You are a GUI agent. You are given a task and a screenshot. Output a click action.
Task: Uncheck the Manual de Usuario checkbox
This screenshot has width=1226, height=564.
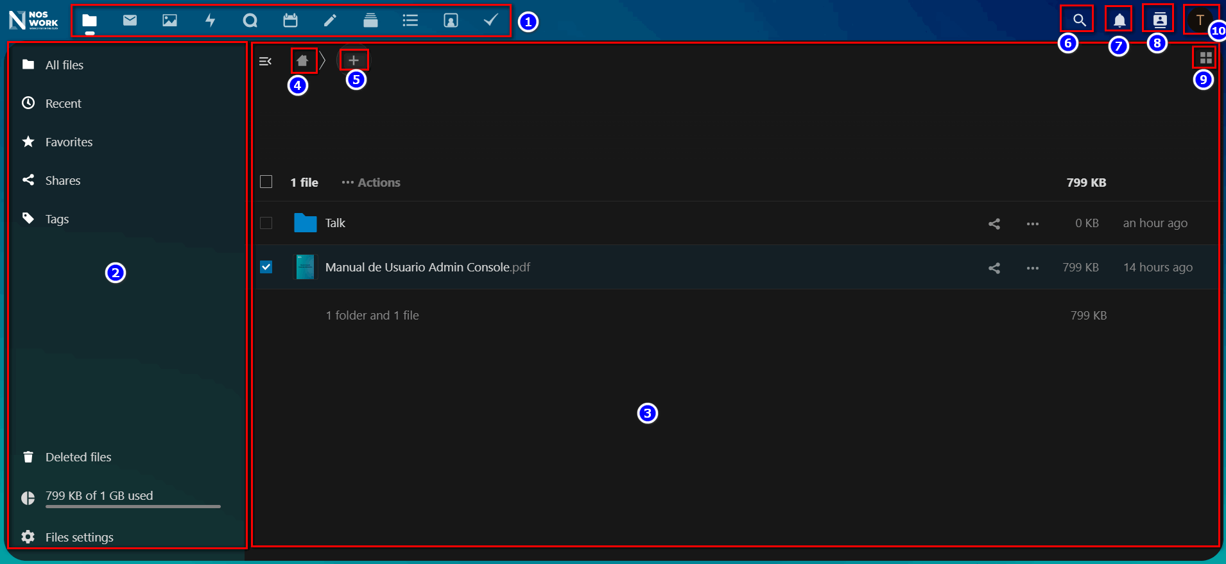(266, 267)
